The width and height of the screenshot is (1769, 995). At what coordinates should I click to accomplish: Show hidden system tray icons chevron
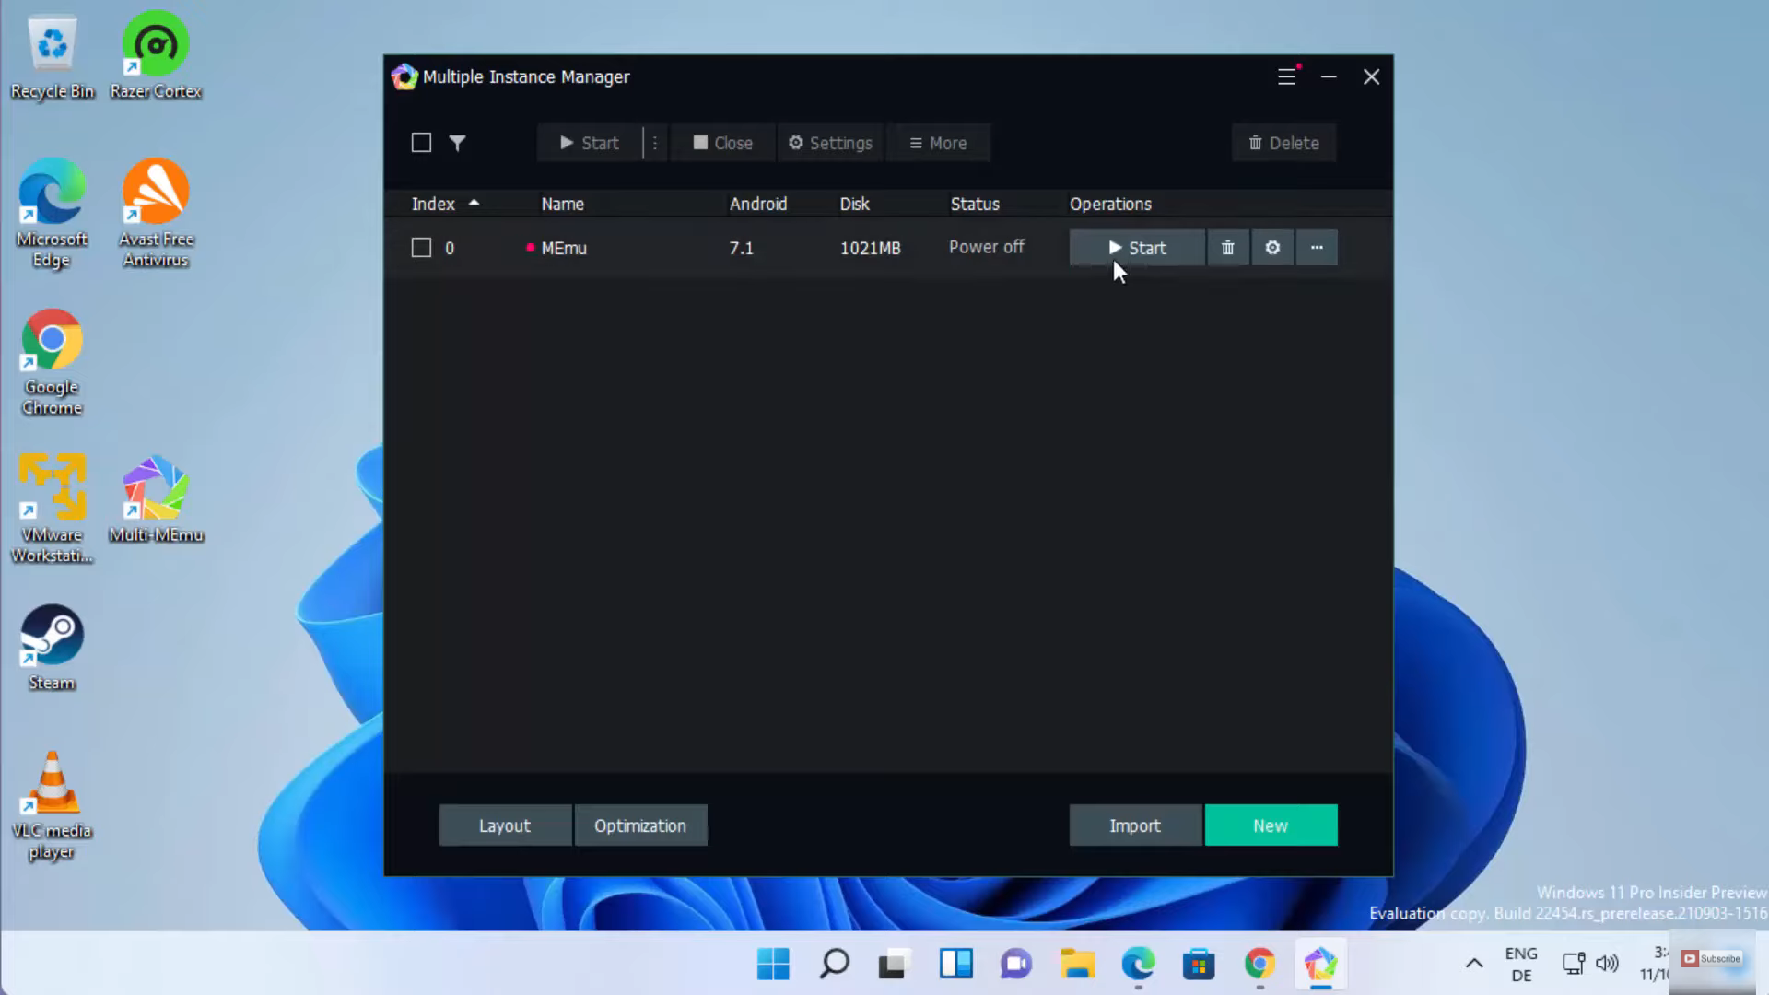pos(1474,964)
